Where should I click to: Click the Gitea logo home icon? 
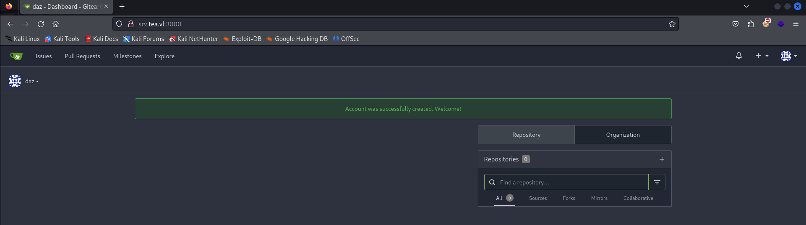point(16,56)
